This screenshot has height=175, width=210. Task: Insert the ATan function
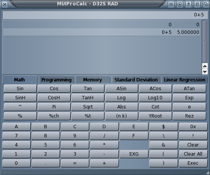click(x=189, y=89)
